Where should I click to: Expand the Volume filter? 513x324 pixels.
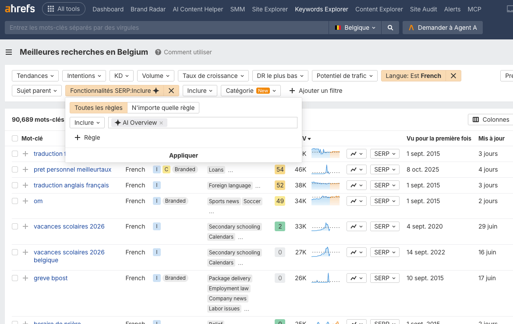tap(156, 76)
